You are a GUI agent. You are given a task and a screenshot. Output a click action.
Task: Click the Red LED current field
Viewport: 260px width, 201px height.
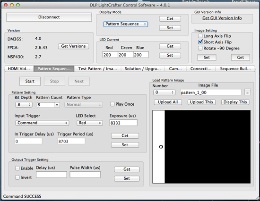point(110,55)
